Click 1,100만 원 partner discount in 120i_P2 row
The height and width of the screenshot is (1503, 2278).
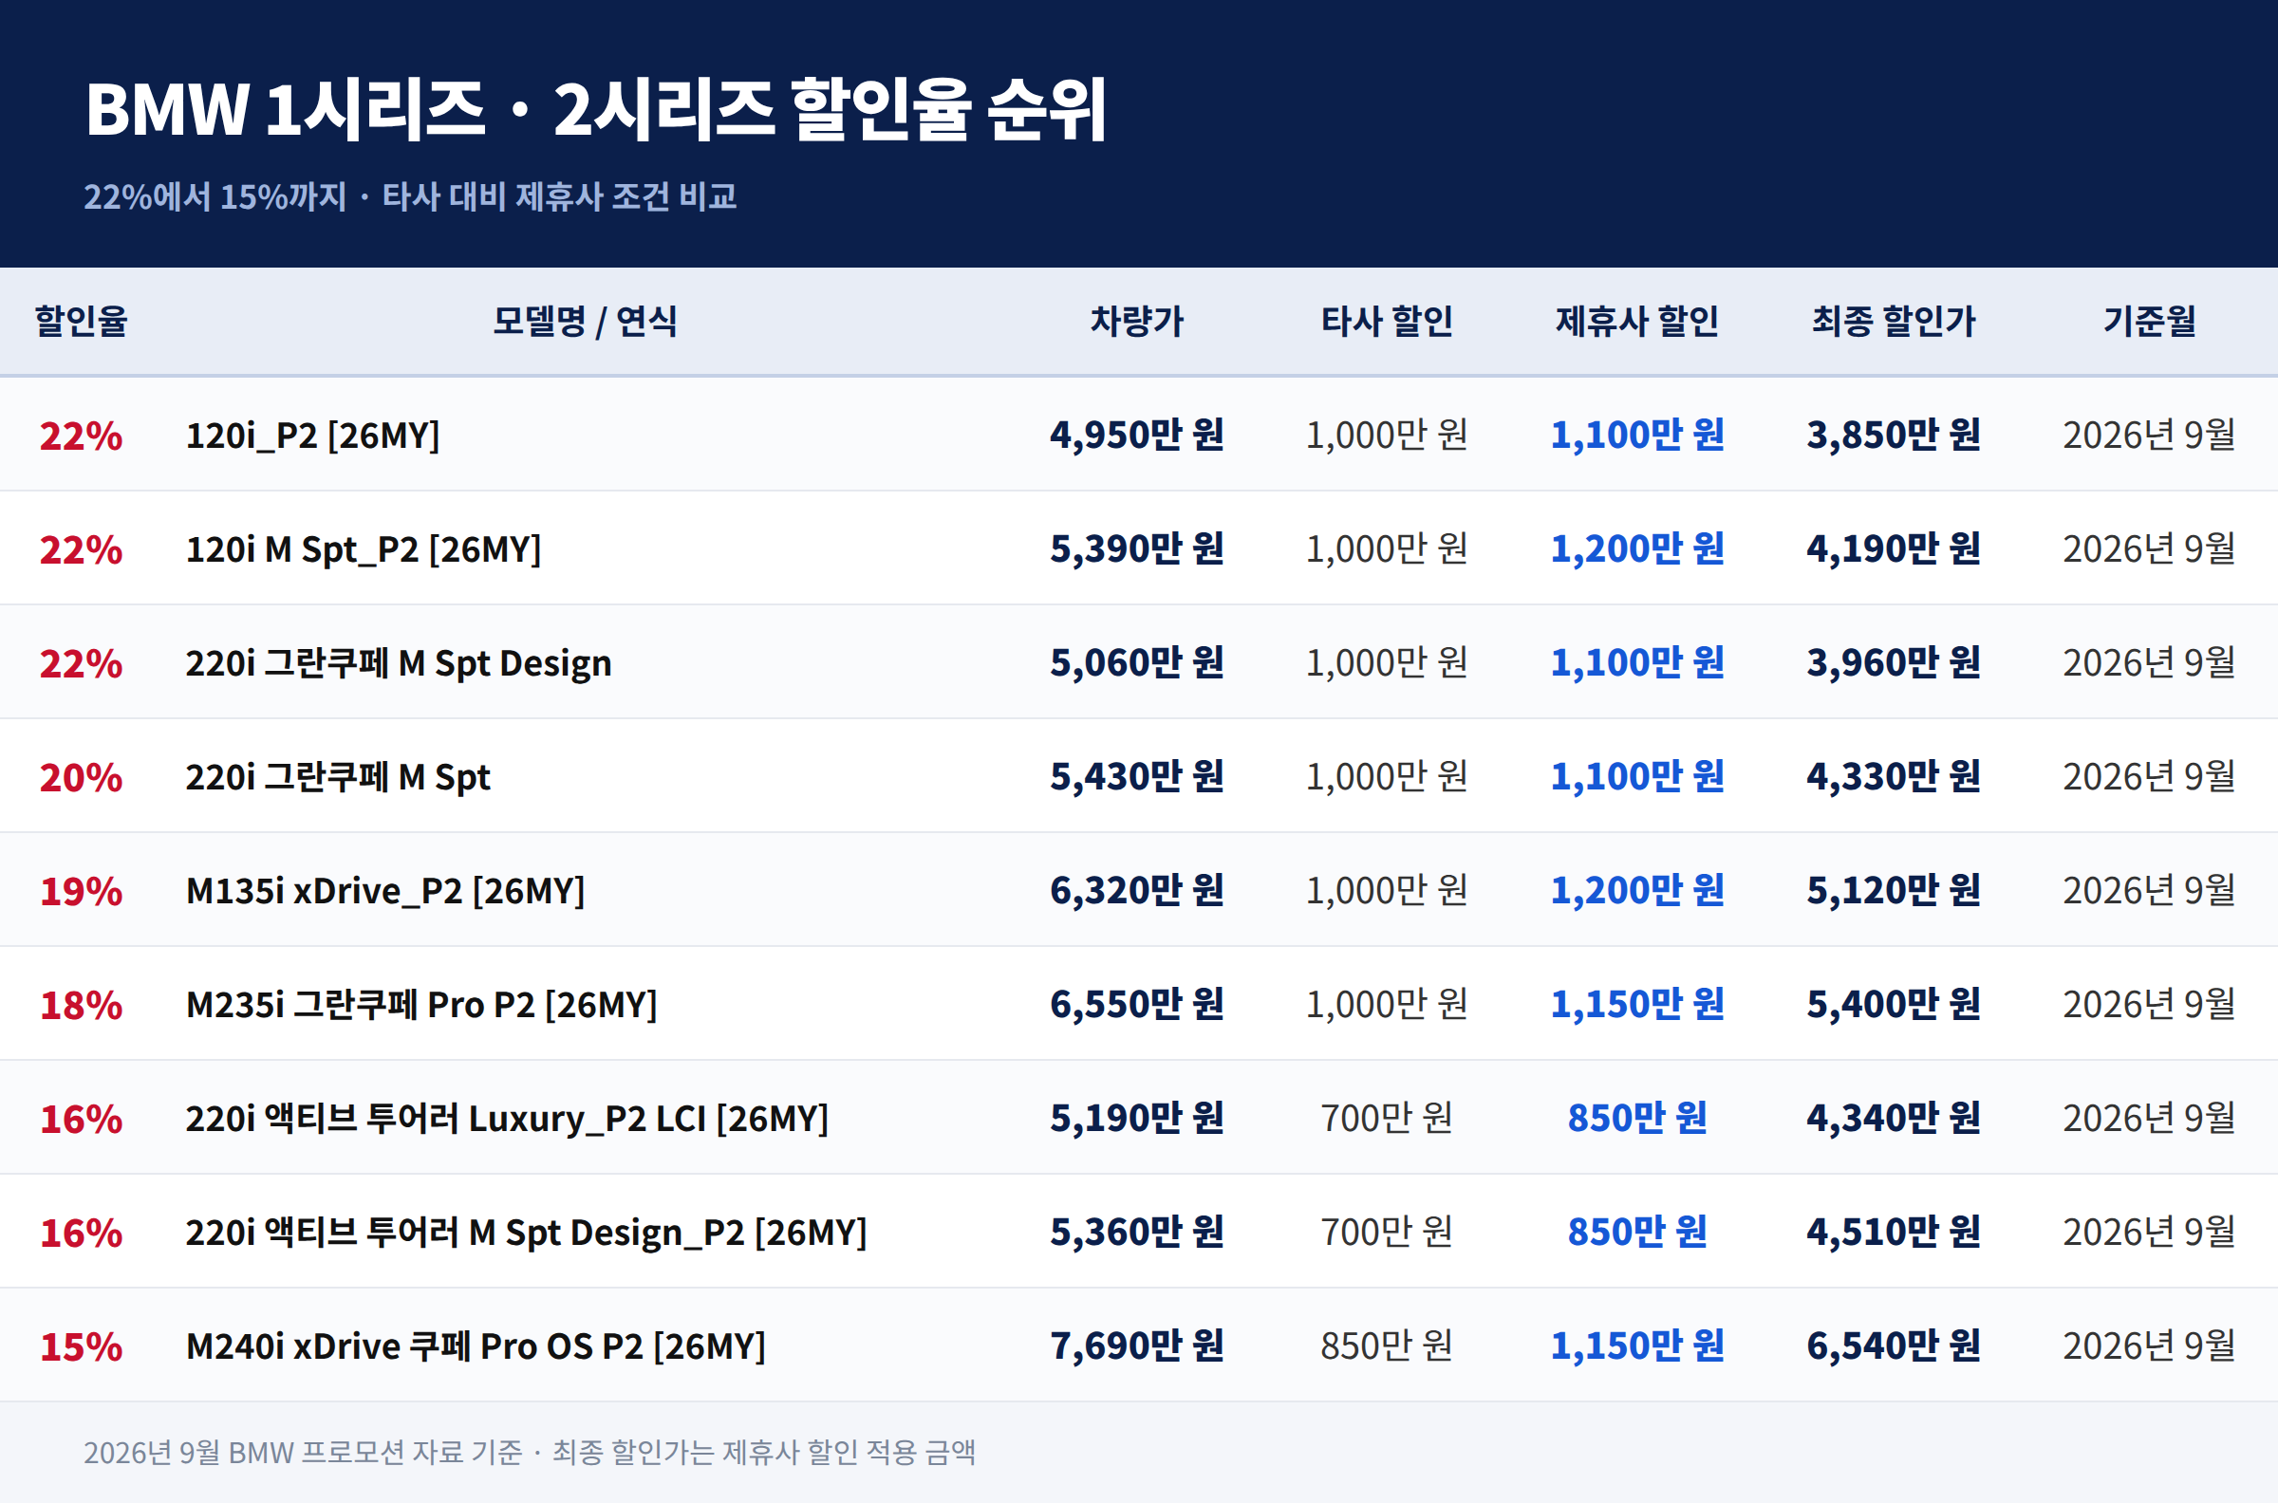coord(1636,436)
